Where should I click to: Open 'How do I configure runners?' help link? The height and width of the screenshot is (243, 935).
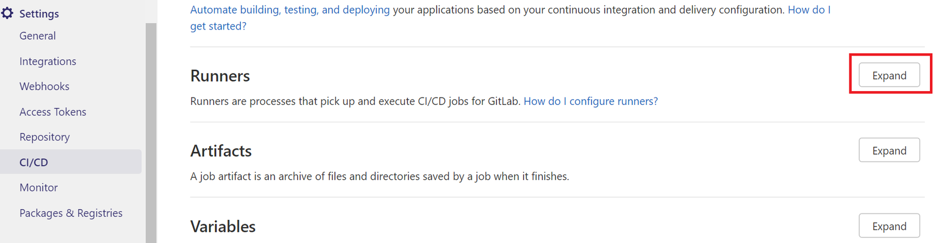coord(590,101)
